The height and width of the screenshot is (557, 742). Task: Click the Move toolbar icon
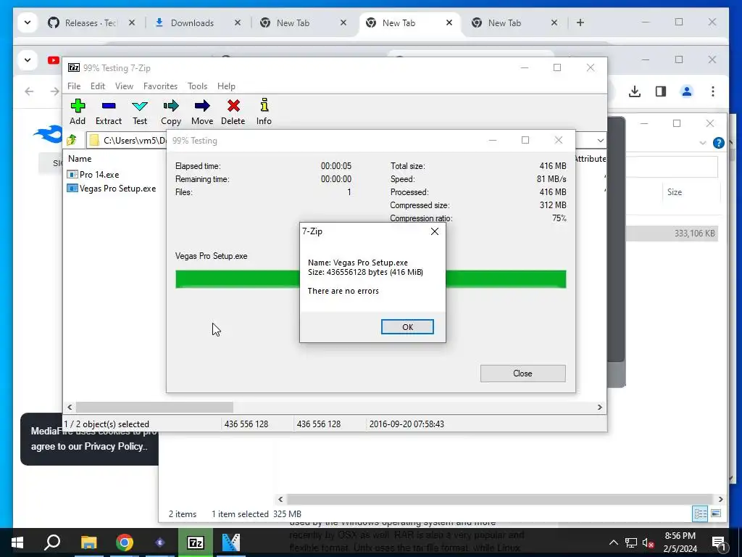[x=202, y=112]
